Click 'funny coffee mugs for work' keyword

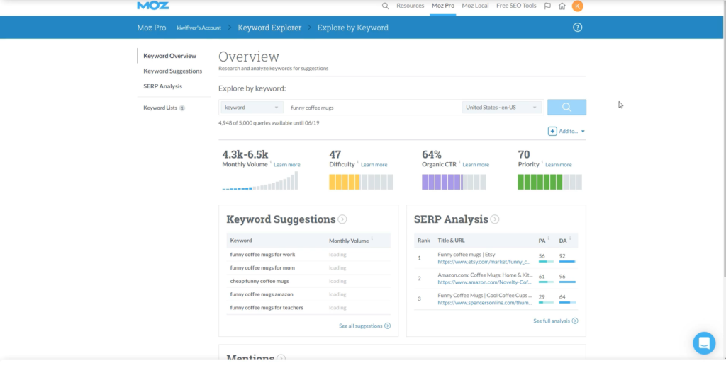point(262,255)
